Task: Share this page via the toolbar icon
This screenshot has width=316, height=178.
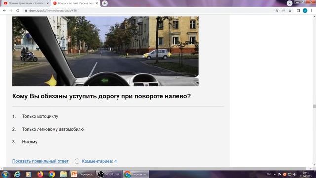Action: 283,11
